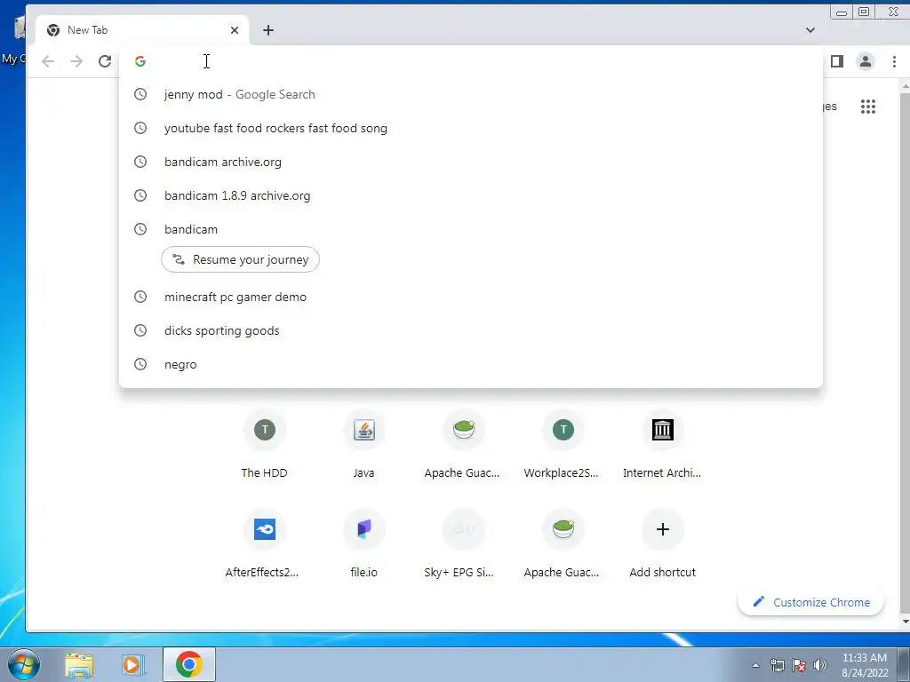Open Apache Guac shortcut beside Java
This screenshot has height=682, width=910.
(463, 445)
